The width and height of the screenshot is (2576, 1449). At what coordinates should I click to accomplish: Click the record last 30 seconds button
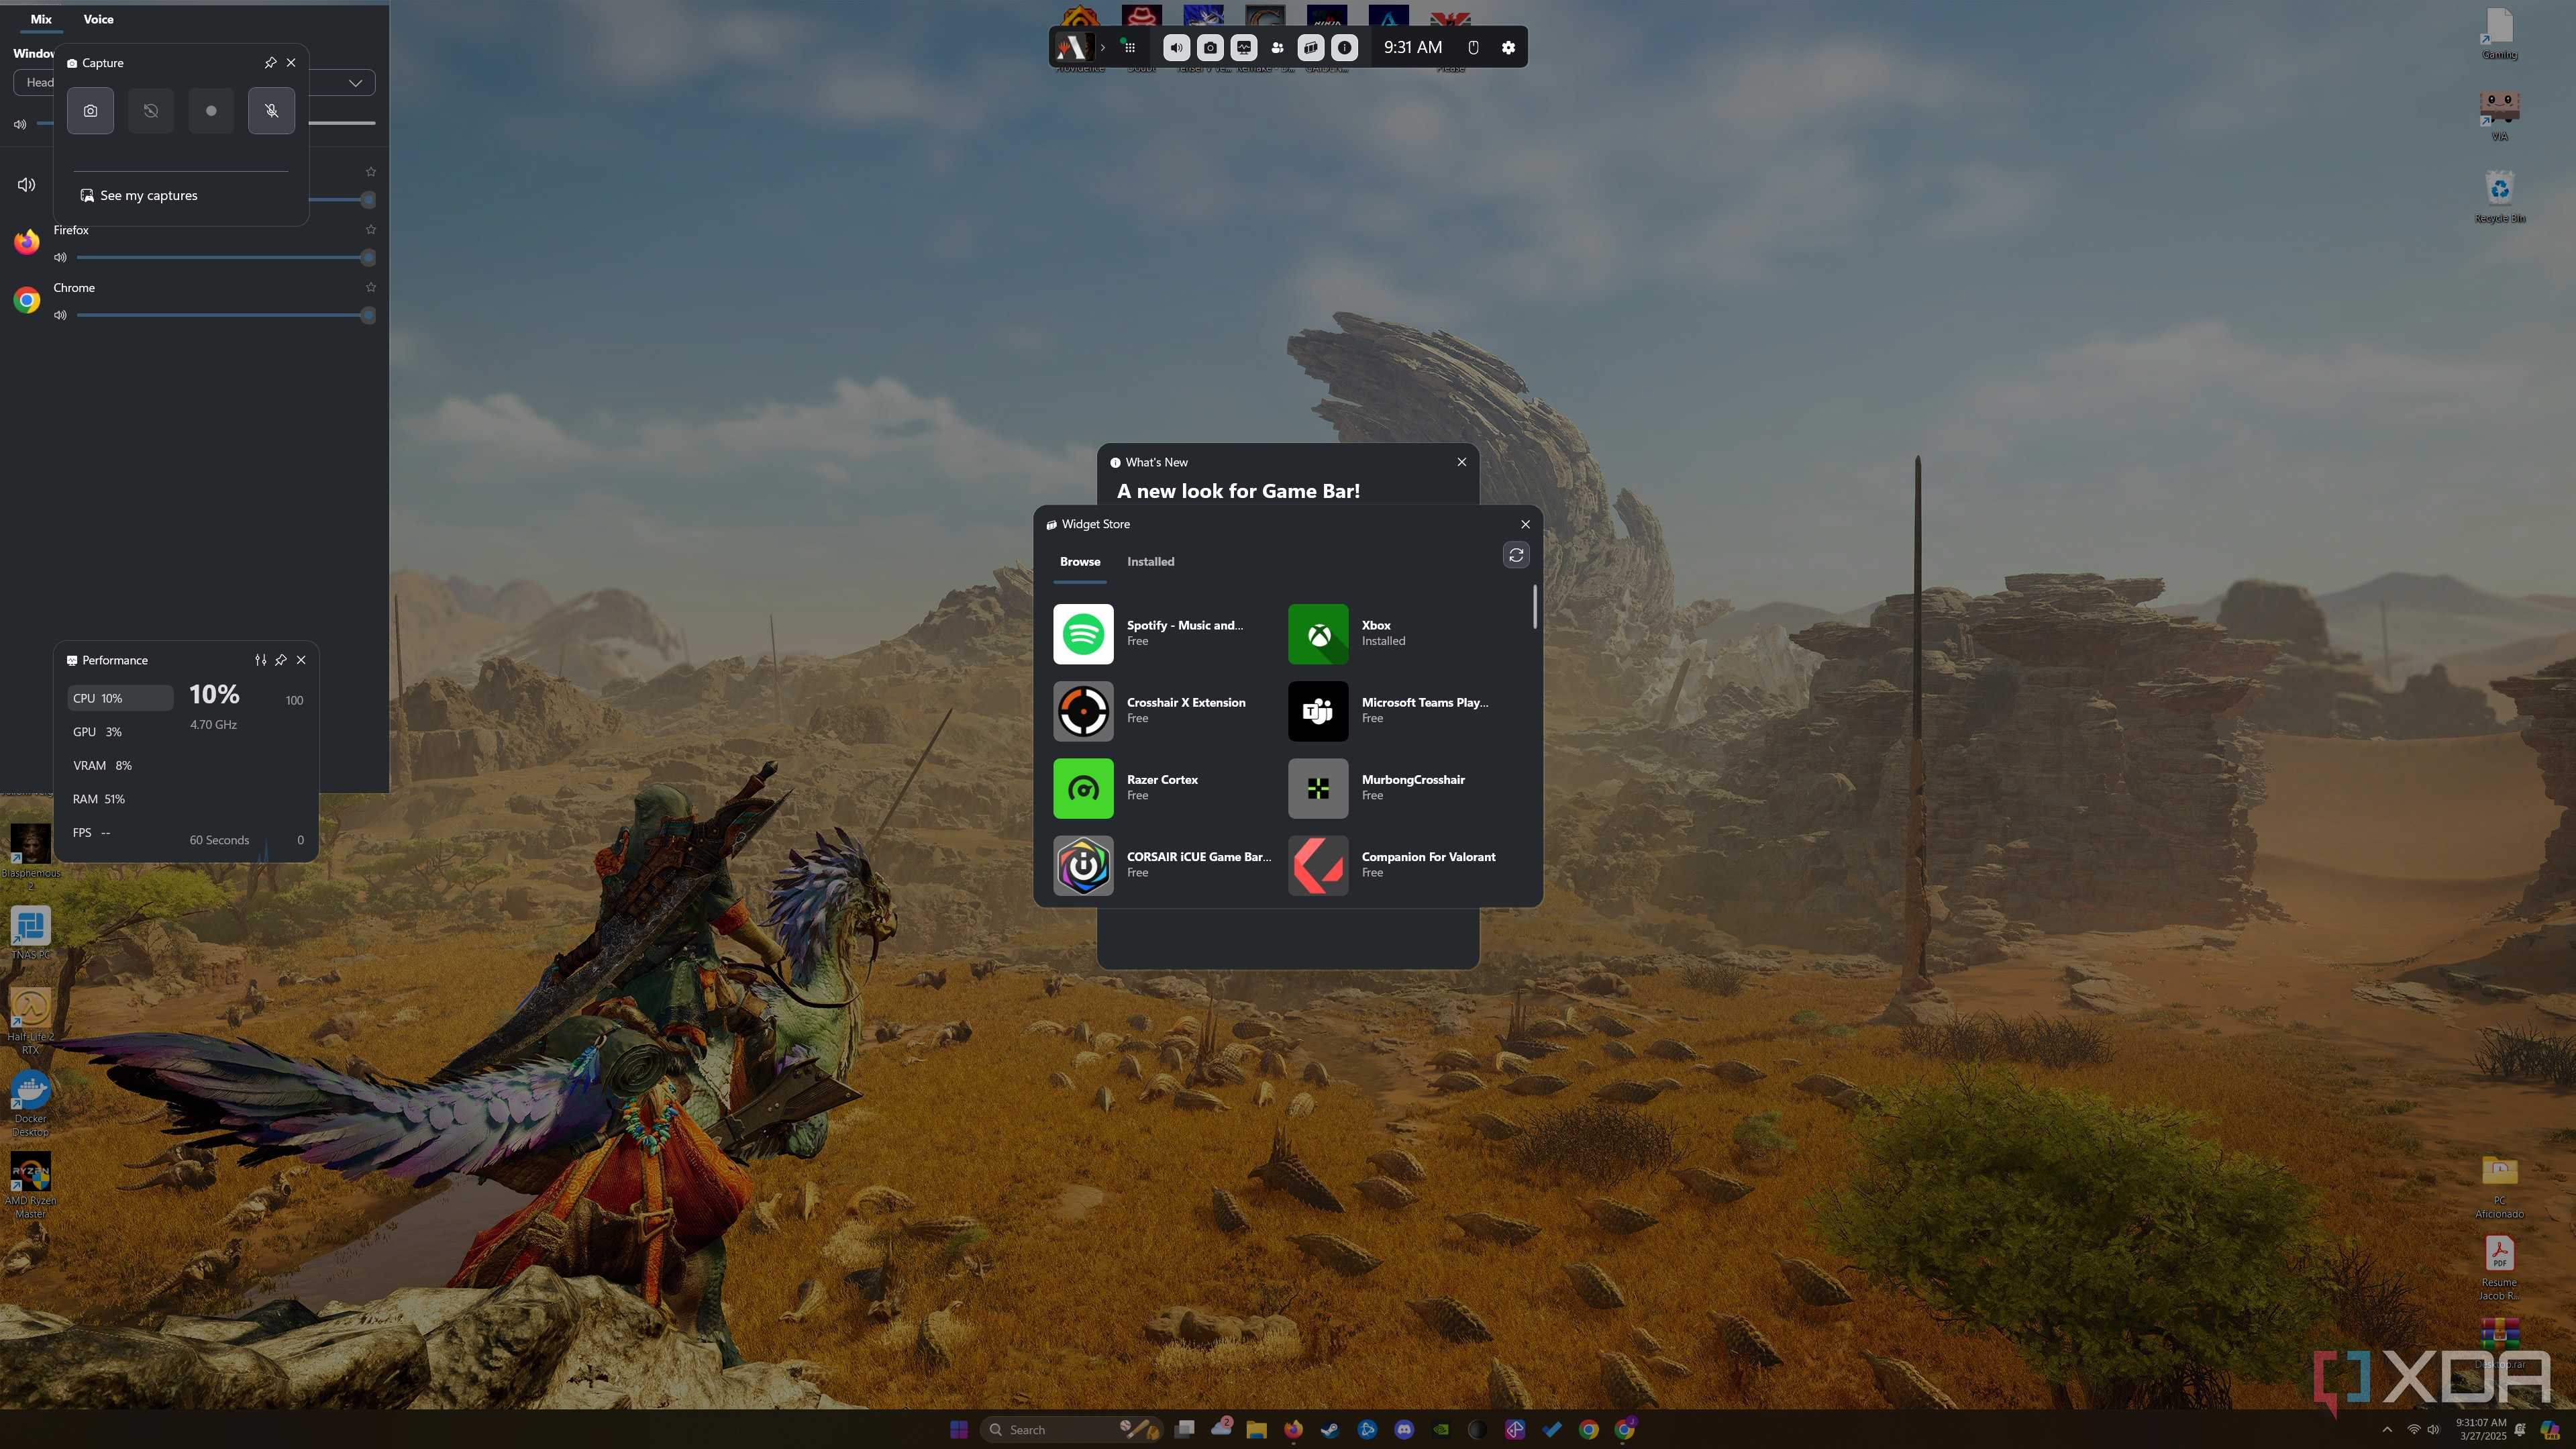151,110
